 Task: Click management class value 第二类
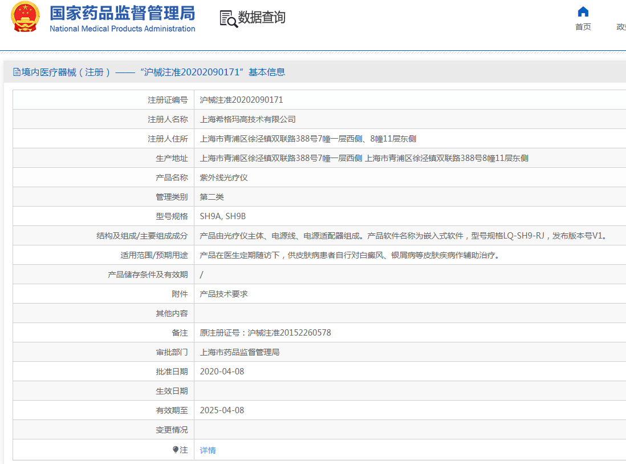212,197
